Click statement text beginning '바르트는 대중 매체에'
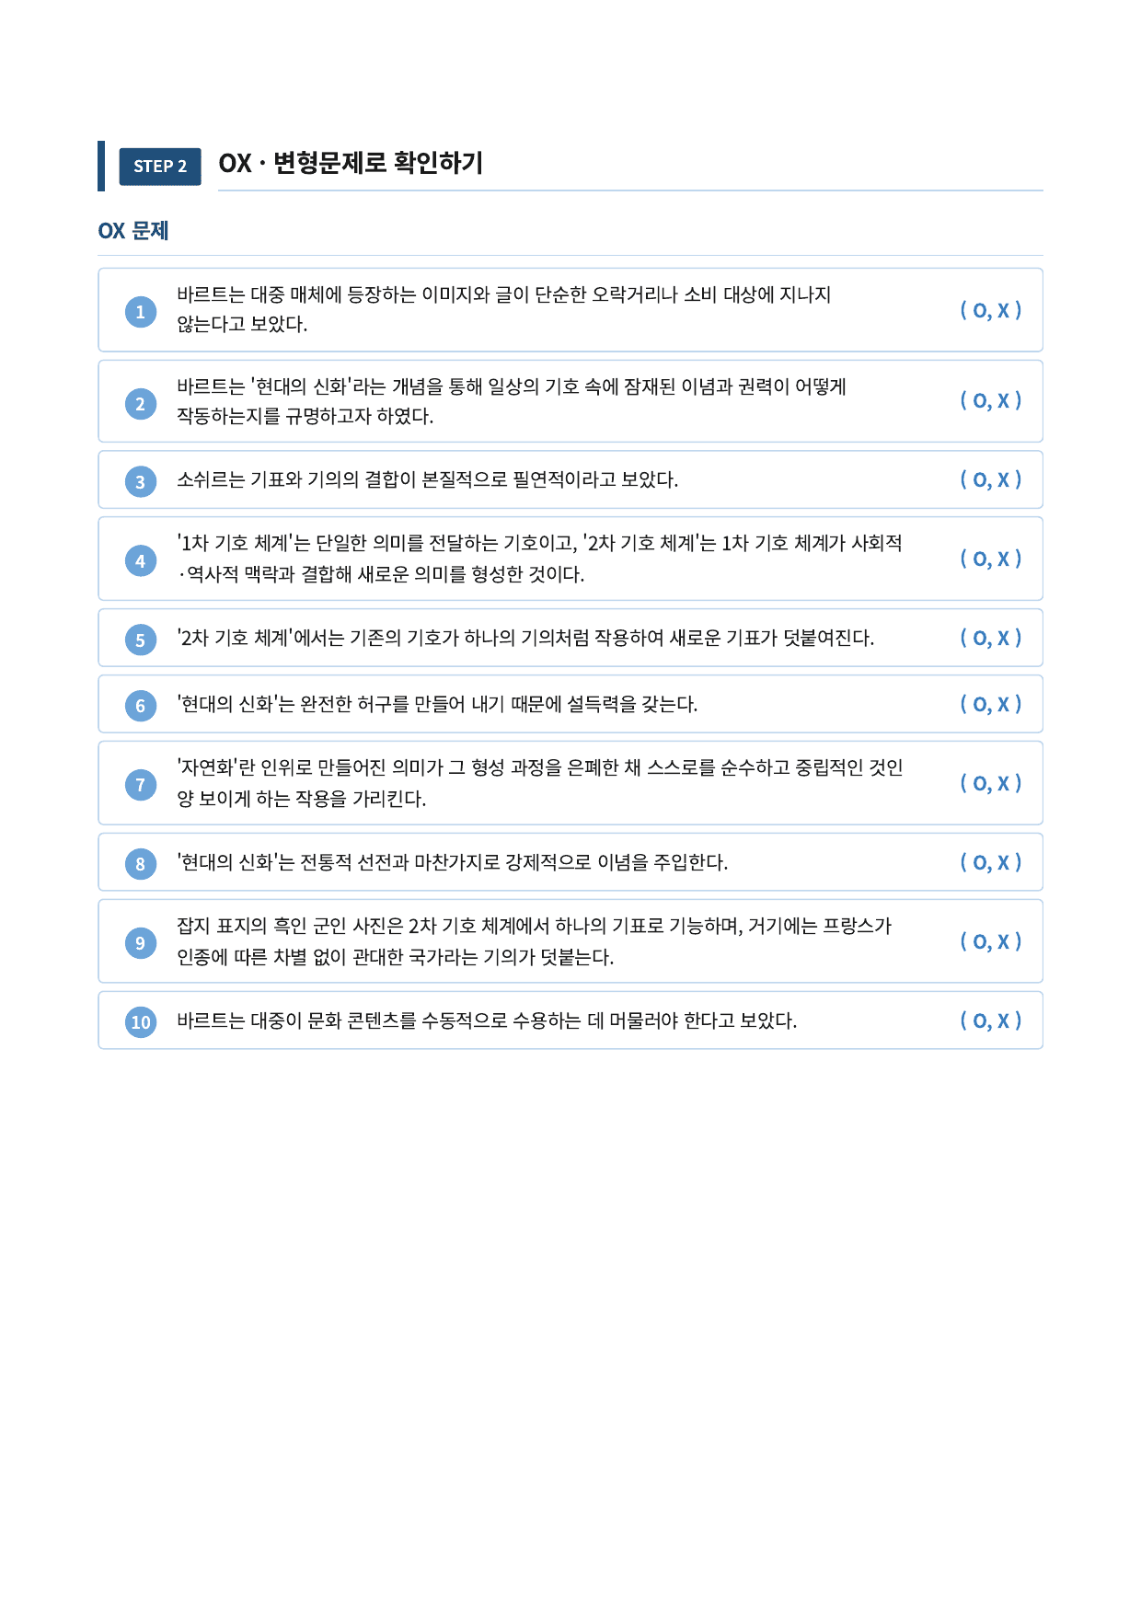 pyautogui.click(x=504, y=309)
